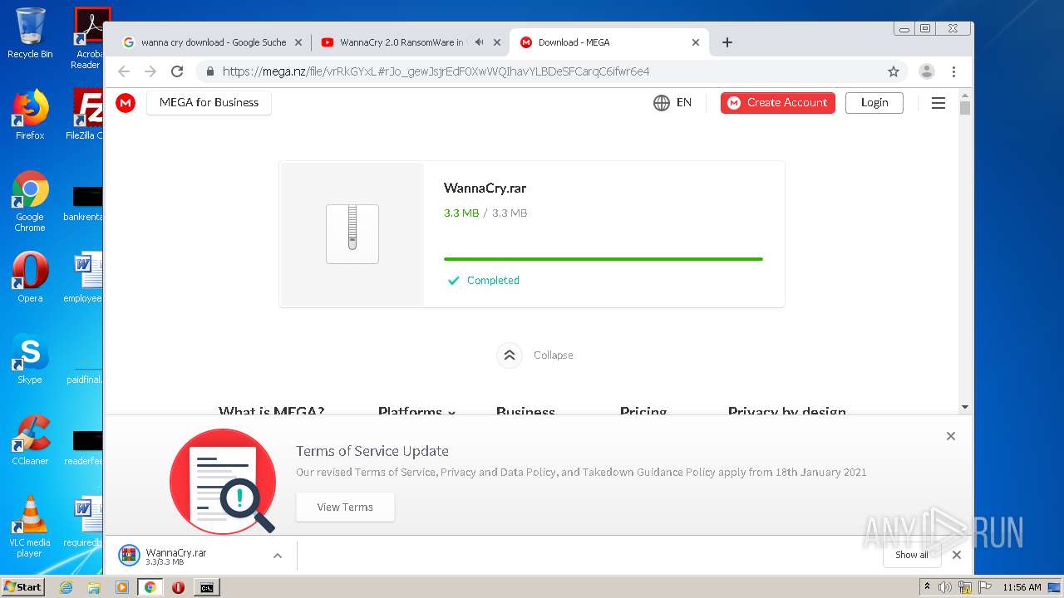Click the Opera taskbar icon

(x=178, y=587)
